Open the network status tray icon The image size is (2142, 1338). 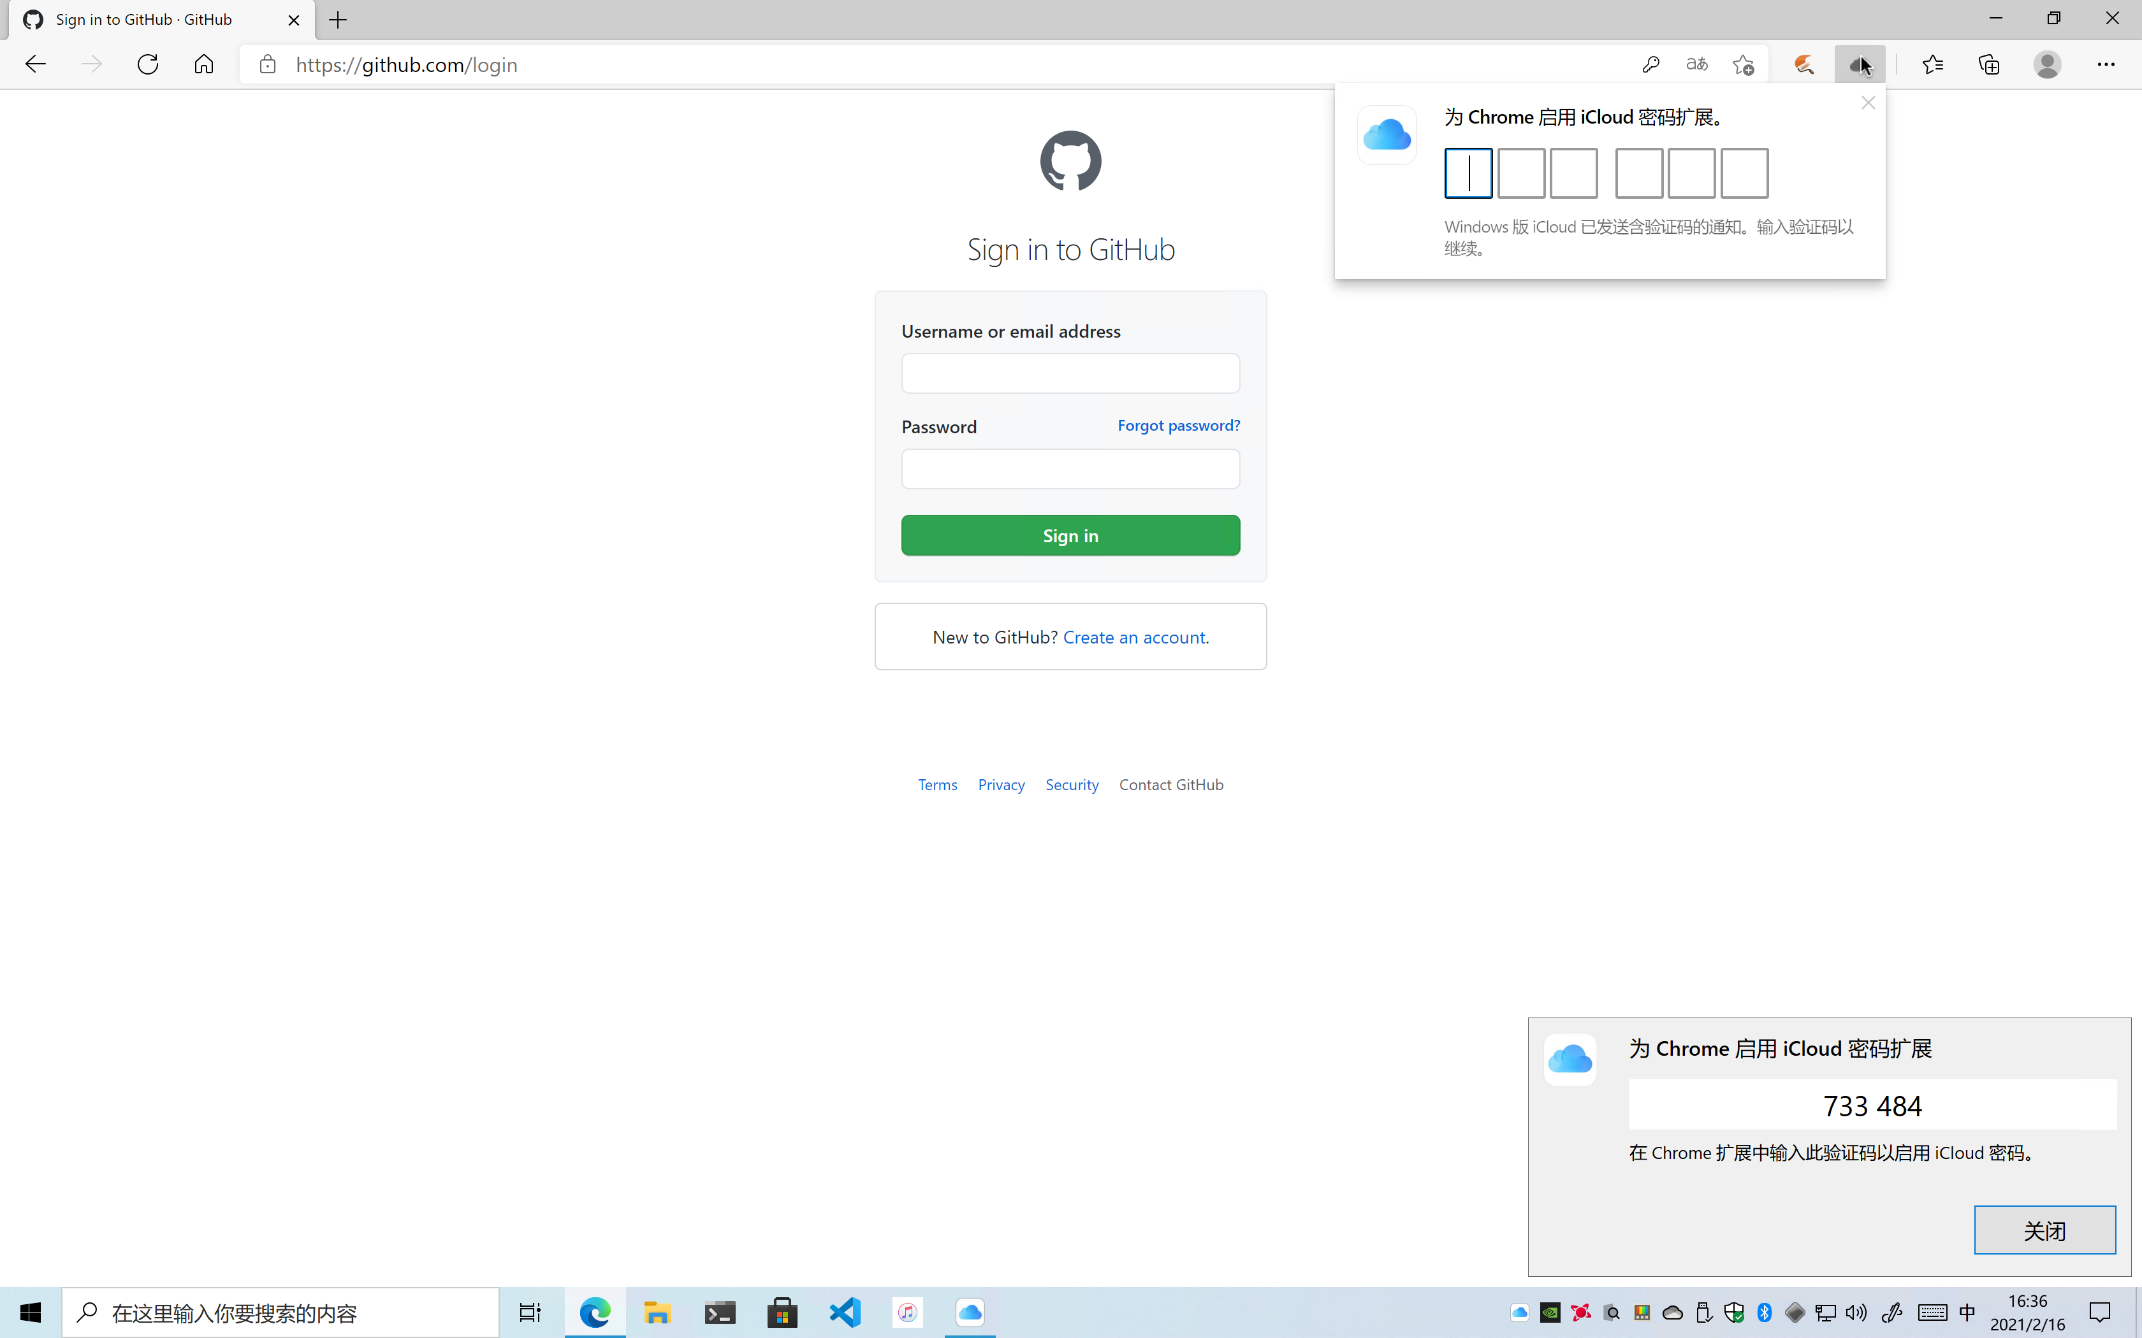coord(1825,1313)
